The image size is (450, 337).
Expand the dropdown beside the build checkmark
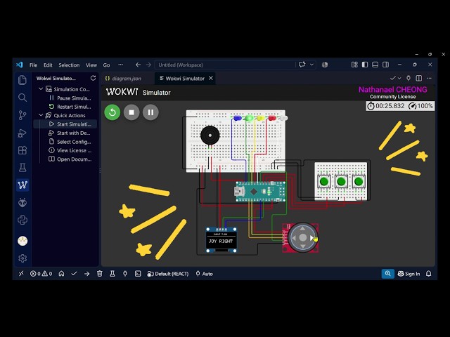[399, 78]
